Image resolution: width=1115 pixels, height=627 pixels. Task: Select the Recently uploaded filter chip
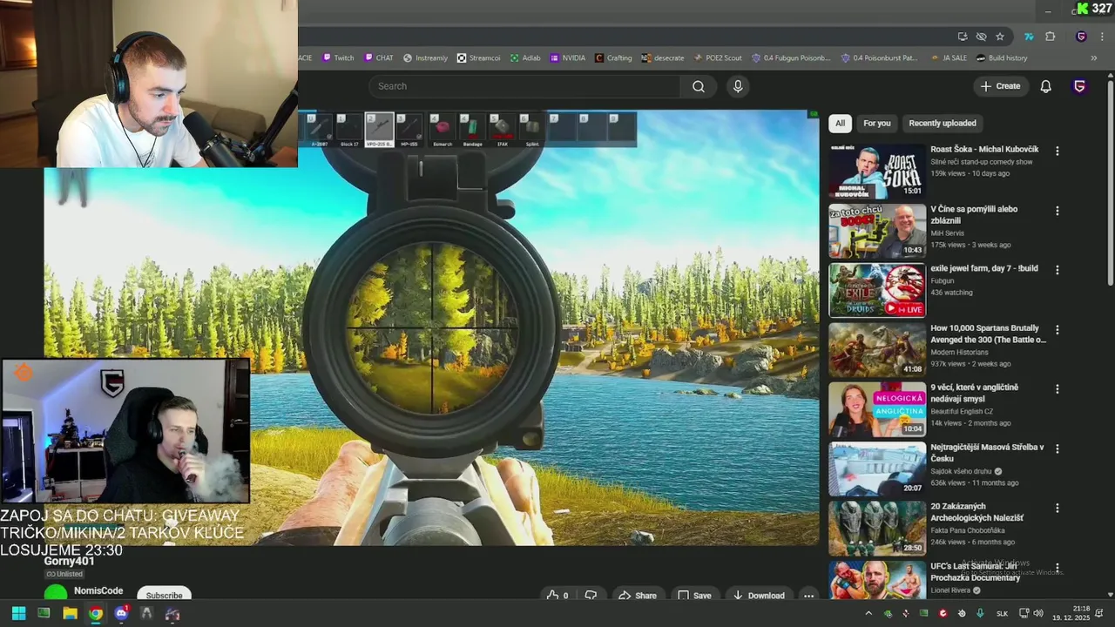point(942,123)
